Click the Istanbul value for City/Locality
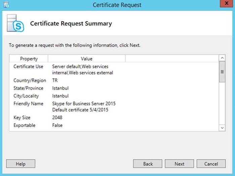Image resolution: width=235 pixels, height=176 pixels. click(60, 96)
